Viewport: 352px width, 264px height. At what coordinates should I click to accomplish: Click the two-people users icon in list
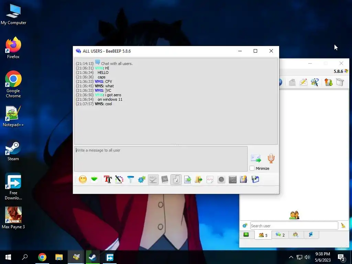point(294,215)
